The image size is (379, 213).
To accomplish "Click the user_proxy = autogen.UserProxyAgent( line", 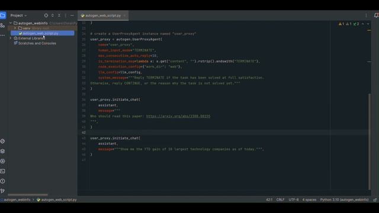I will [126, 39].
